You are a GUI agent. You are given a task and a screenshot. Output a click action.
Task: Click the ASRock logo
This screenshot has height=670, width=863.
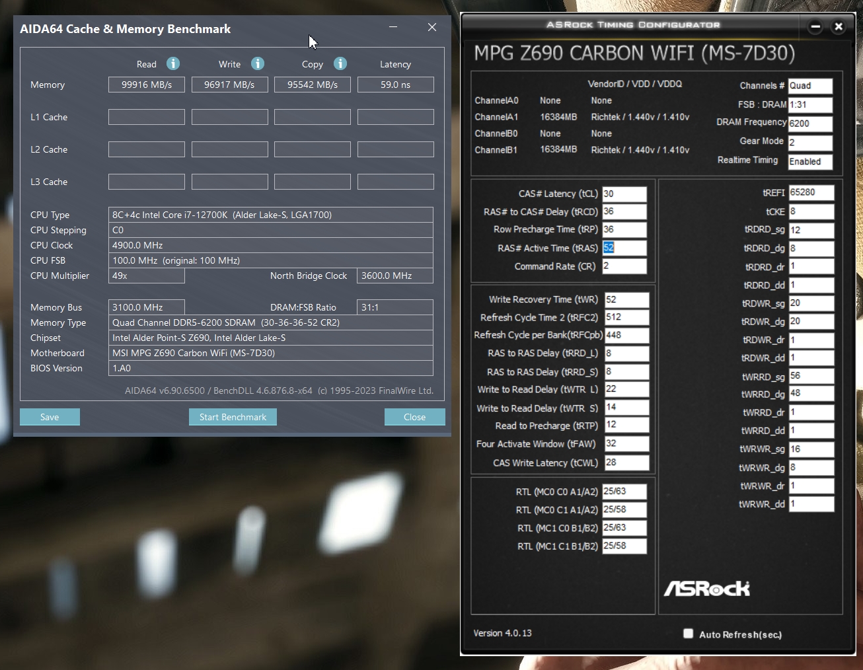click(x=707, y=588)
